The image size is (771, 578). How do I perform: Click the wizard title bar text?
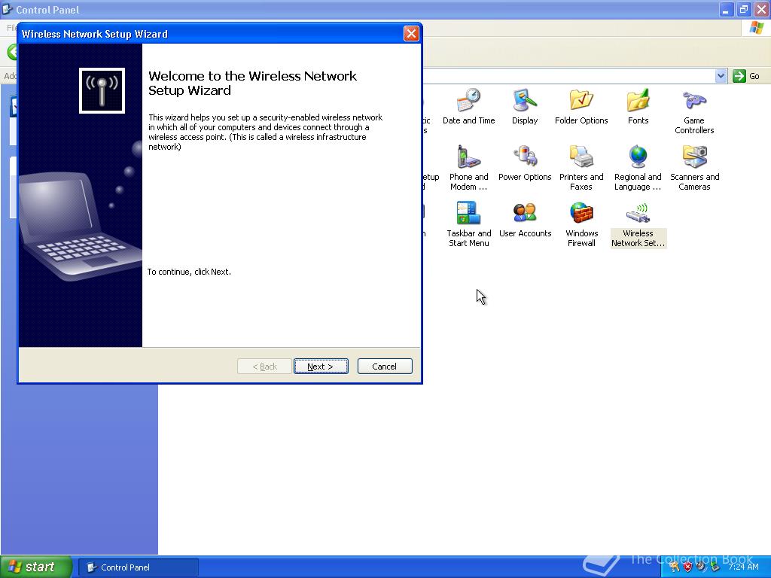95,34
